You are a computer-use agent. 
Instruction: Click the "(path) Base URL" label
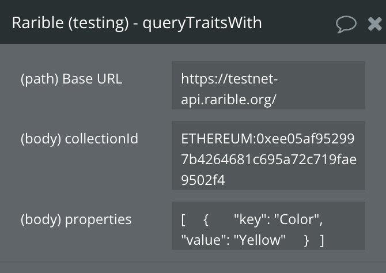coord(71,79)
